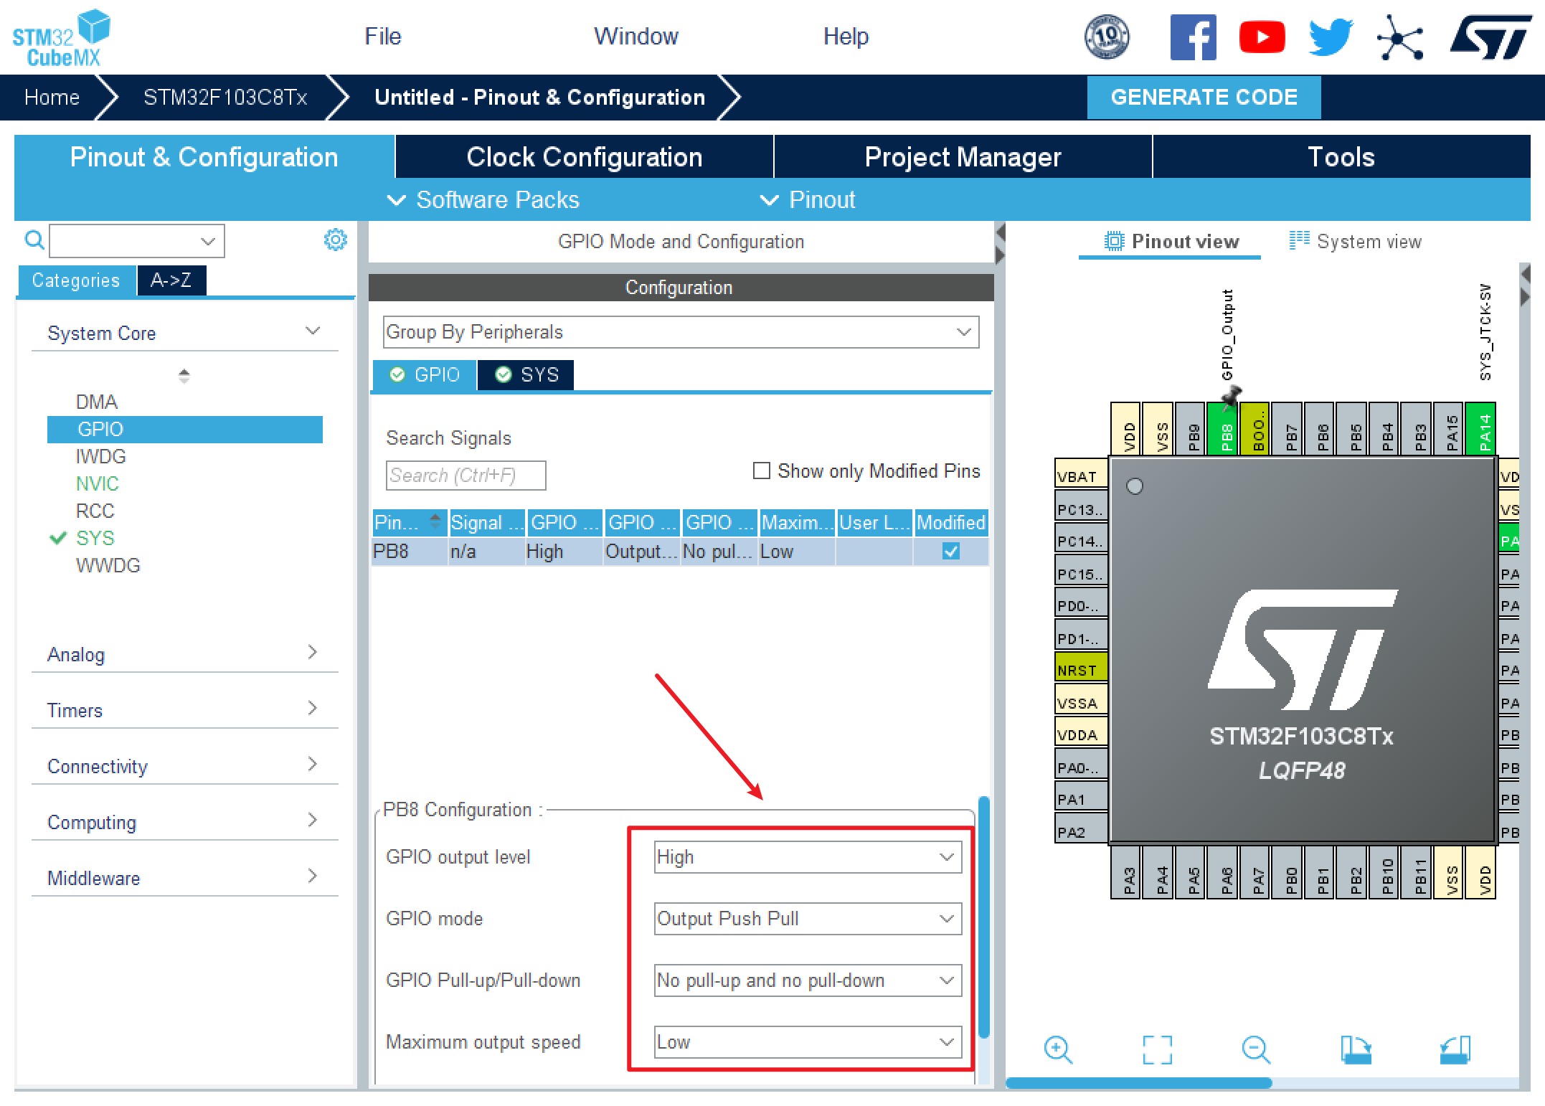The height and width of the screenshot is (1106, 1545).
Task: Open the settings gear in categories panel
Action: click(335, 240)
